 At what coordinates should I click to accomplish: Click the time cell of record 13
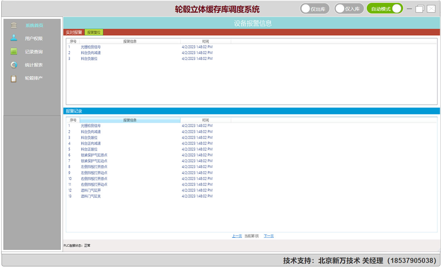point(197,196)
